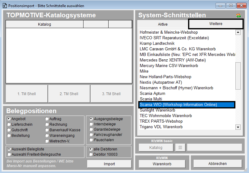Image resolution: width=249 pixels, height=173 pixels.
Task: Select Niesmann + Bischoff (Hymer) Warenkorb entry
Action: tap(187, 88)
